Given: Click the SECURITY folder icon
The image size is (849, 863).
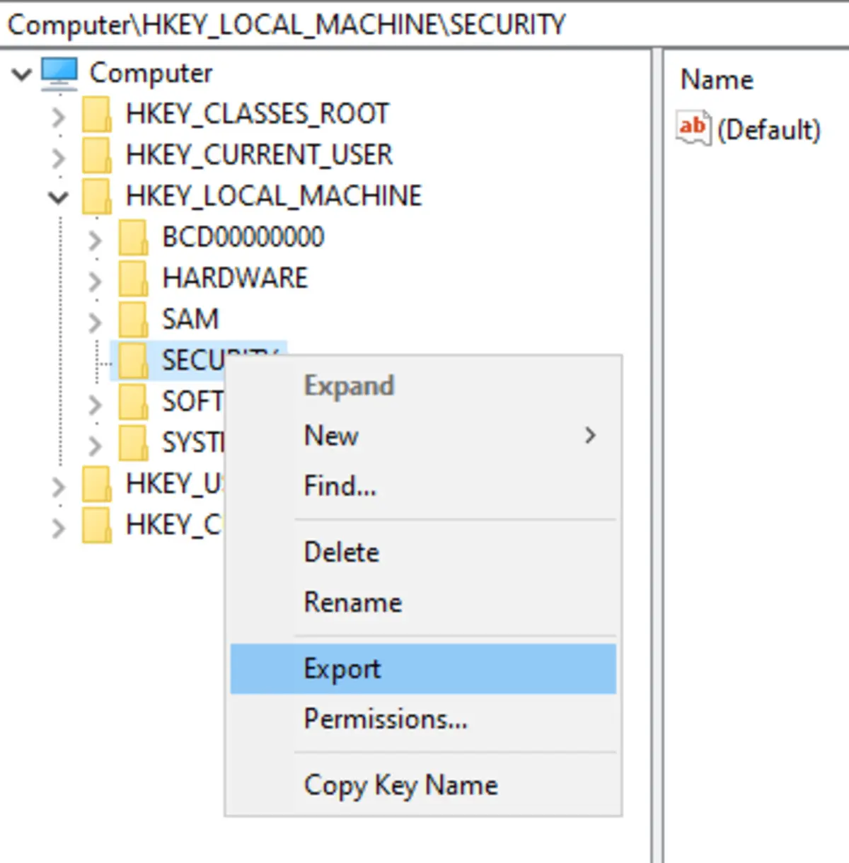Looking at the screenshot, I should [x=133, y=361].
